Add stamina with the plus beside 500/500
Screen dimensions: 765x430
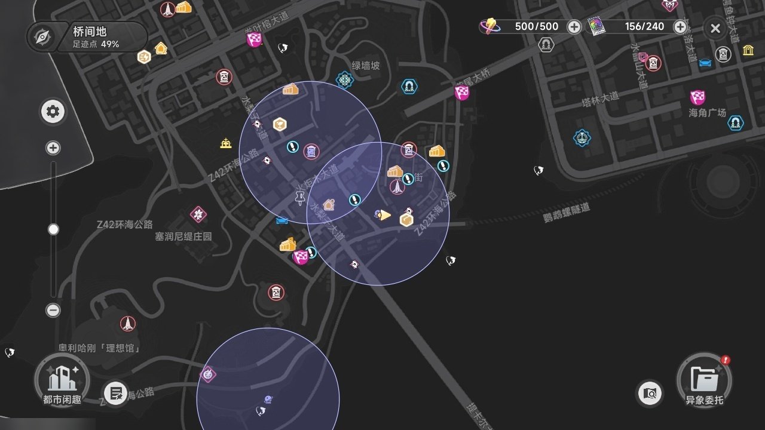click(x=574, y=26)
